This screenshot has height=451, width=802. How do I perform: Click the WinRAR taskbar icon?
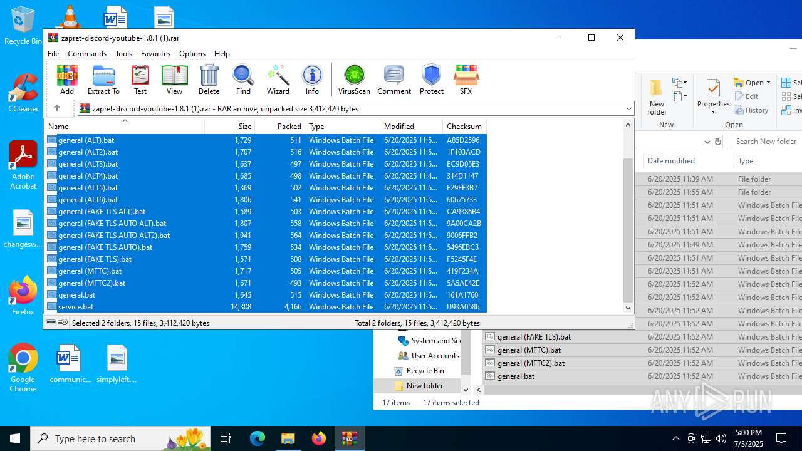(350, 438)
